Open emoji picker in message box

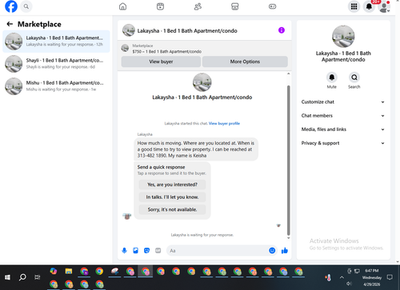click(x=272, y=251)
